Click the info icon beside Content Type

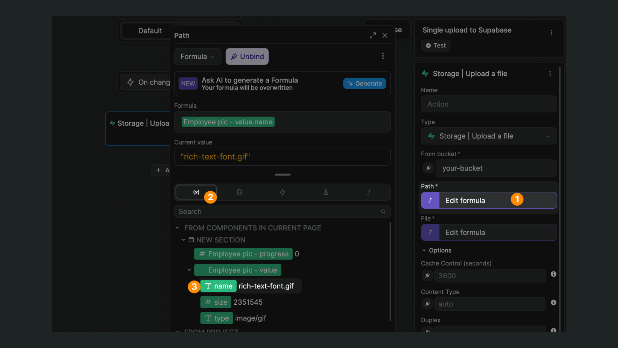(x=553, y=302)
